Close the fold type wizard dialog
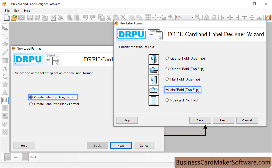 pyautogui.click(x=263, y=23)
